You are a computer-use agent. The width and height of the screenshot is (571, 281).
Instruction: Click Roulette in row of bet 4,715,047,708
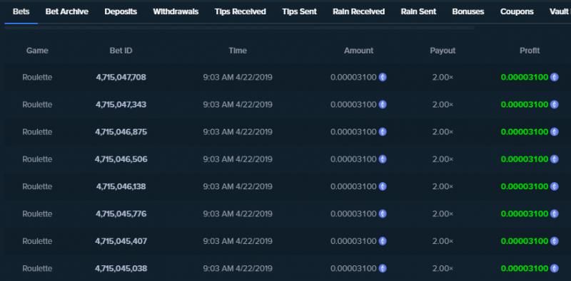point(37,77)
